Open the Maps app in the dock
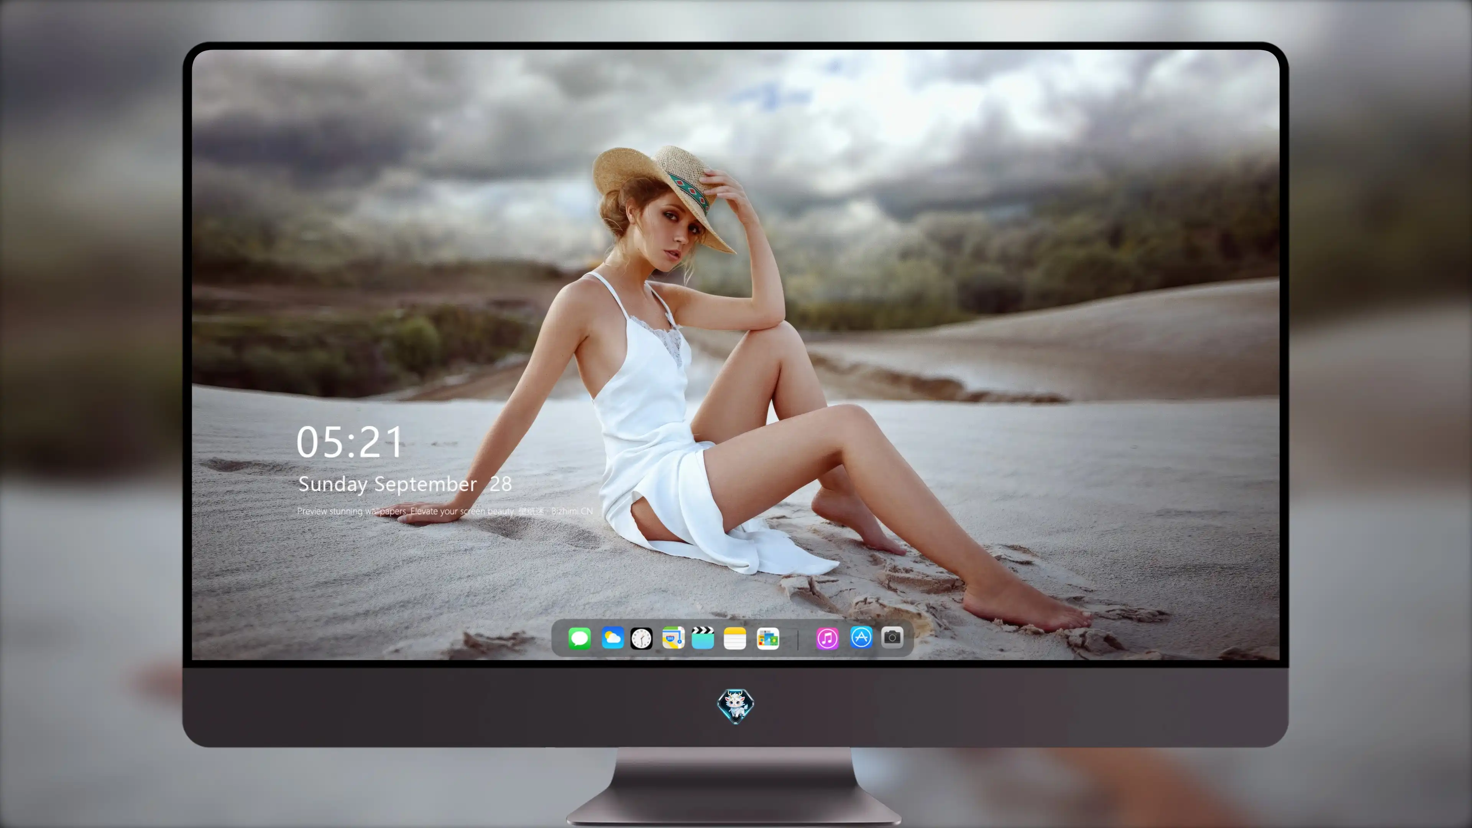Image resolution: width=1472 pixels, height=828 pixels. click(x=673, y=638)
